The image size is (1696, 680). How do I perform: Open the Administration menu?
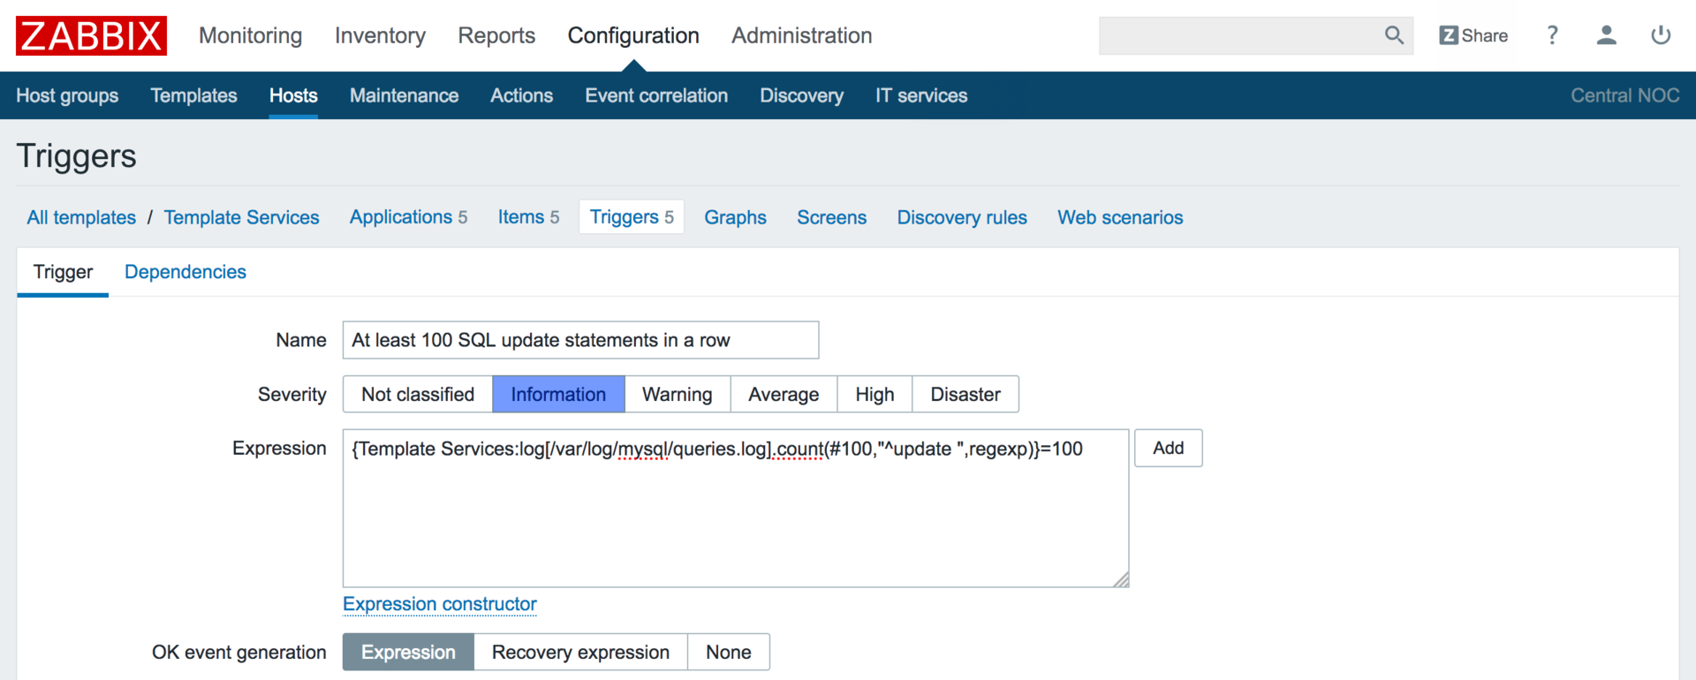[x=801, y=35]
